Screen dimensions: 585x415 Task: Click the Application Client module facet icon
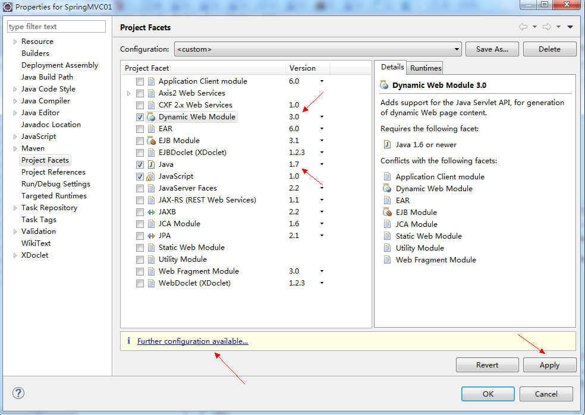pyautogui.click(x=151, y=81)
